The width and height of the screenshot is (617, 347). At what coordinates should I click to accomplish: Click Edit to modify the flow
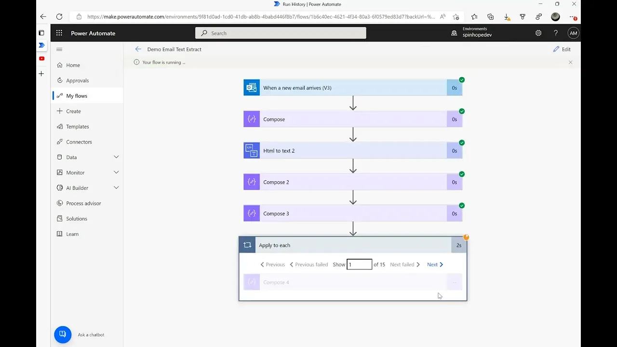coord(562,49)
